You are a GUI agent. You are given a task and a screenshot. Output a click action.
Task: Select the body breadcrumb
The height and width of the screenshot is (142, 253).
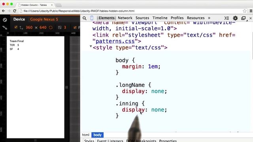tap(98, 135)
